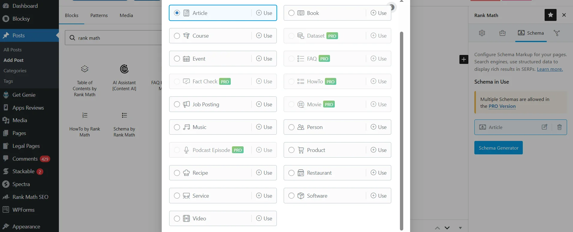Select the Book schema radio button

tap(291, 13)
